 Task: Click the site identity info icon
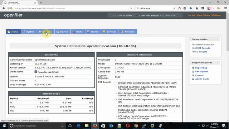pyautogui.click(x=9, y=8)
